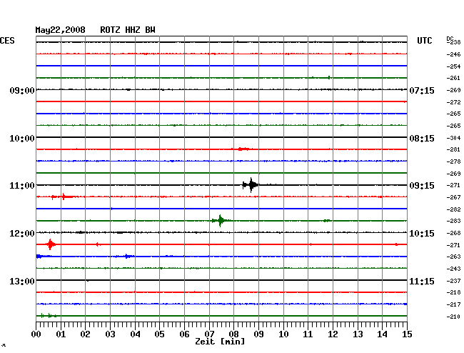Click the Zeit [min] axis title

(x=220, y=342)
